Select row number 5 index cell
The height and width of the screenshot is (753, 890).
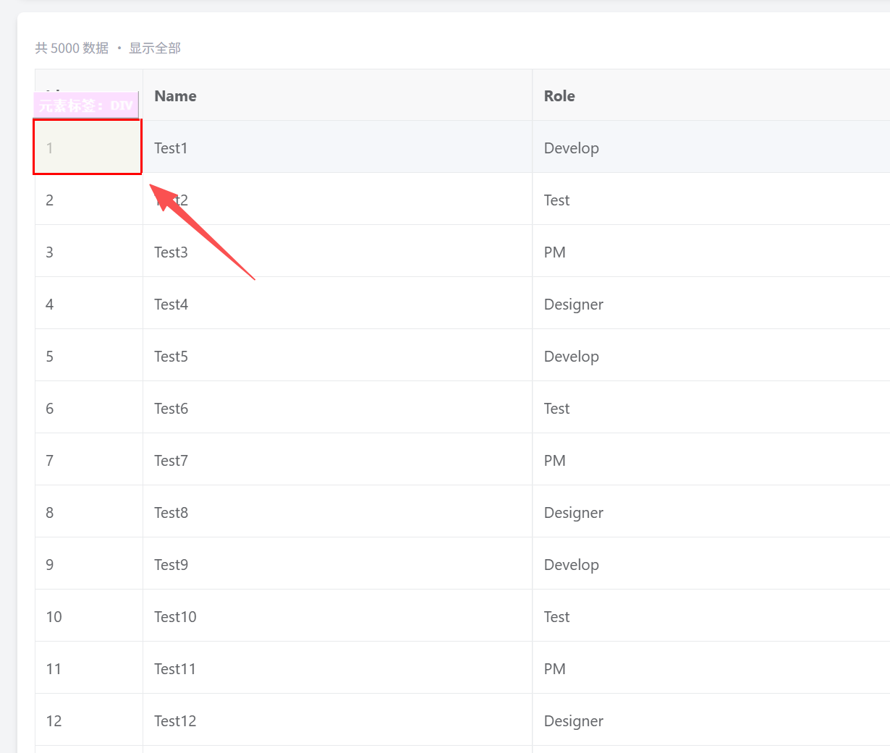tap(50, 357)
